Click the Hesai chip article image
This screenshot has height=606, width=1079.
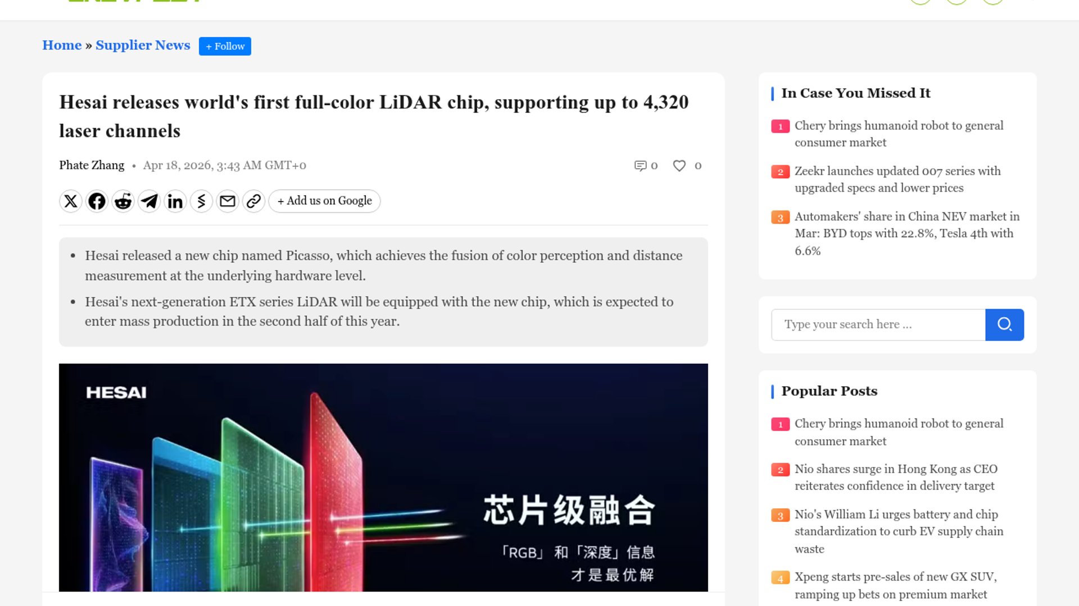point(383,477)
